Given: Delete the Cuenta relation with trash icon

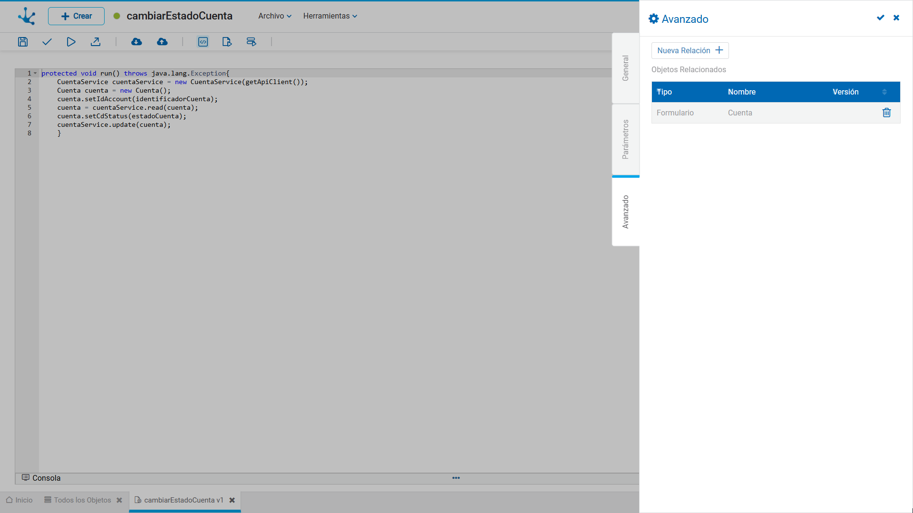Looking at the screenshot, I should pyautogui.click(x=886, y=113).
